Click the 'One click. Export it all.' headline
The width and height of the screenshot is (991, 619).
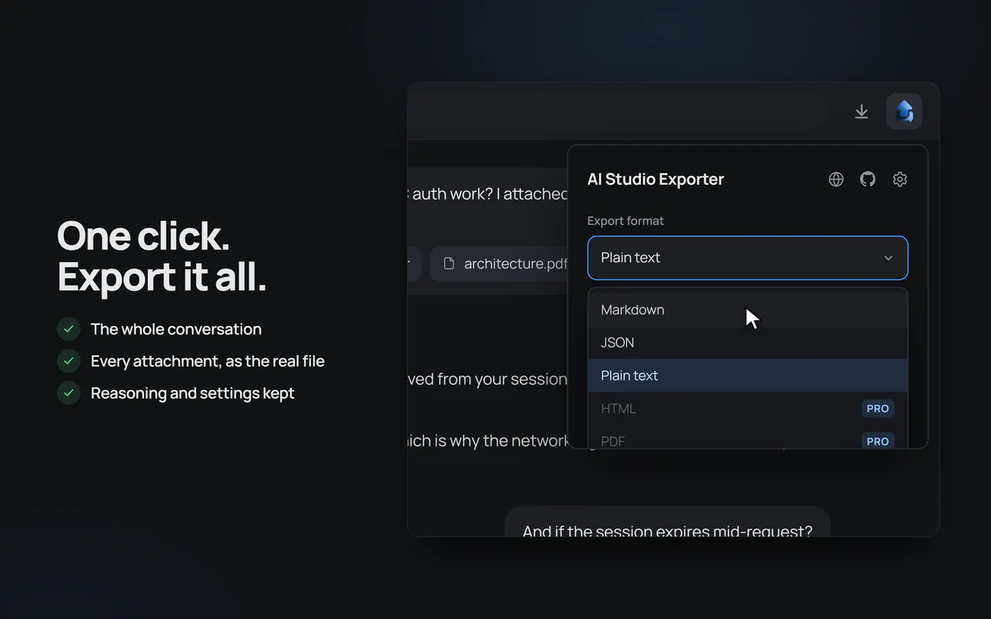coord(162,256)
